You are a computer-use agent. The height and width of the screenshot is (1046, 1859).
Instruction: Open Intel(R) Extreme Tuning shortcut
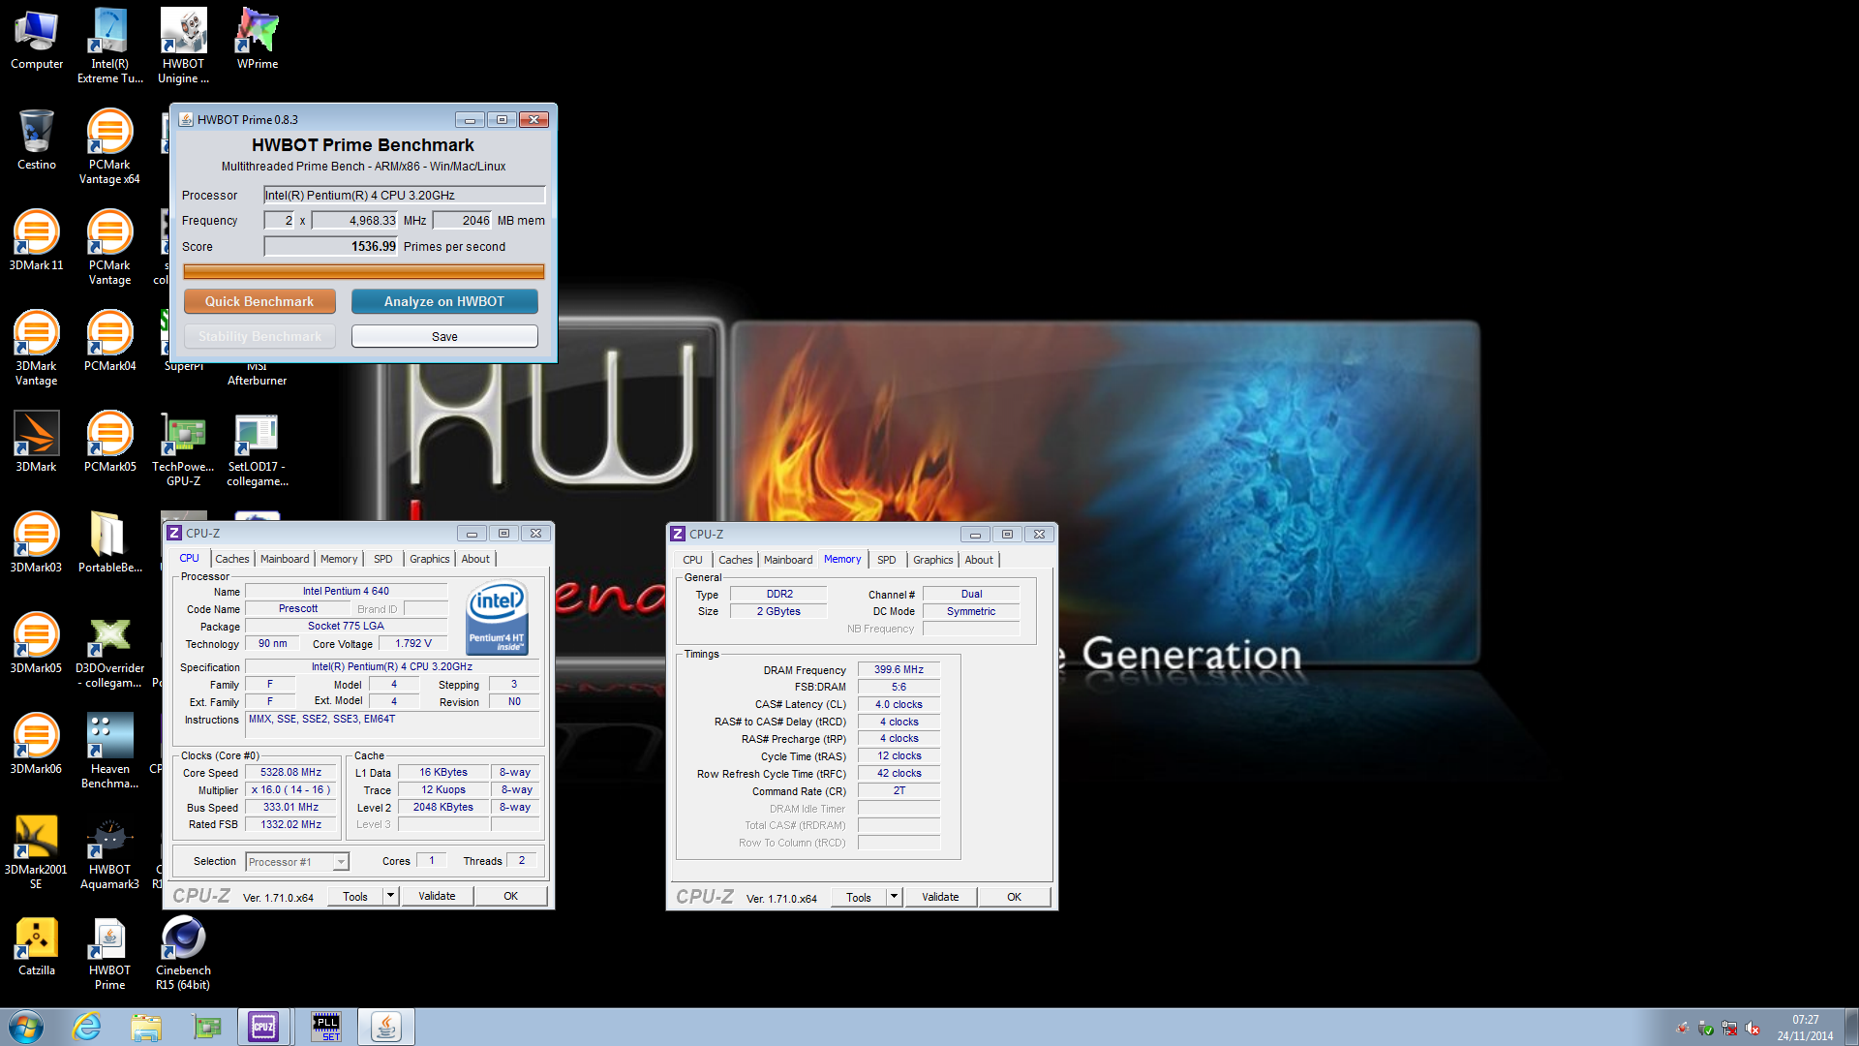(x=109, y=46)
